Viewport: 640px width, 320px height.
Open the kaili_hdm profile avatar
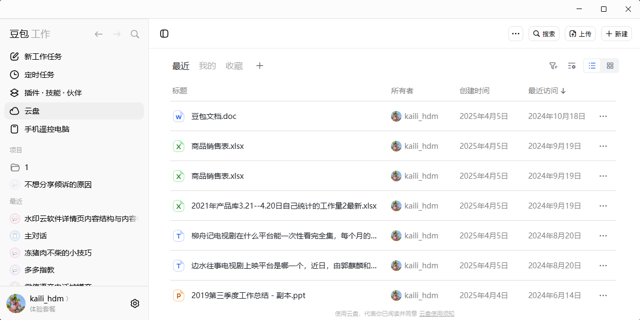click(x=16, y=303)
